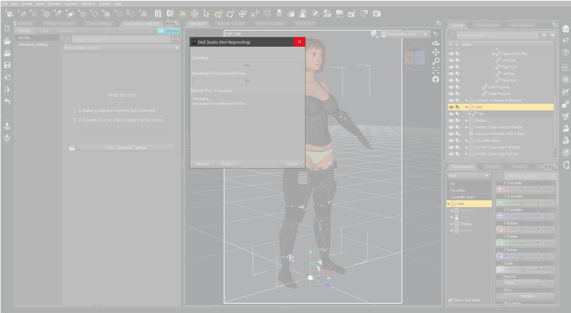571x313 pixels.
Task: Click the viewport Orbit camera control icon
Action: pyautogui.click(x=436, y=43)
